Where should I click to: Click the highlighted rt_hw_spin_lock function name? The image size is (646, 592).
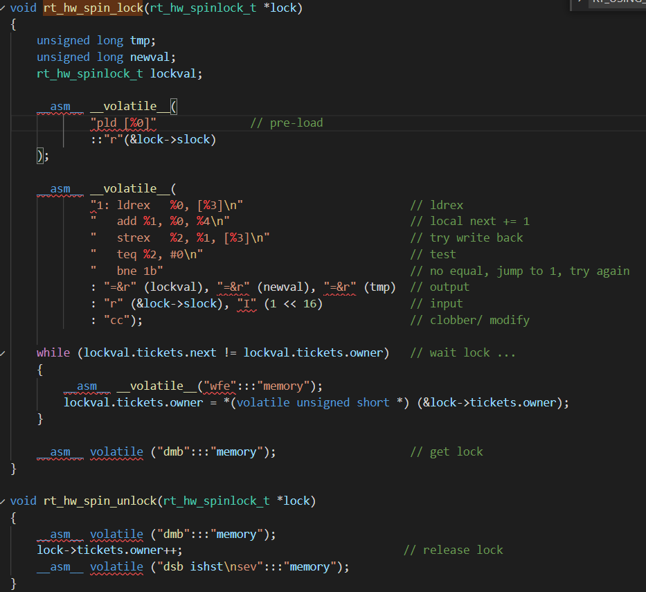93,8
